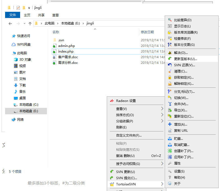
Task: Expand the TortoiseSVN submenu arrow
Action: pyautogui.click(x=162, y=184)
